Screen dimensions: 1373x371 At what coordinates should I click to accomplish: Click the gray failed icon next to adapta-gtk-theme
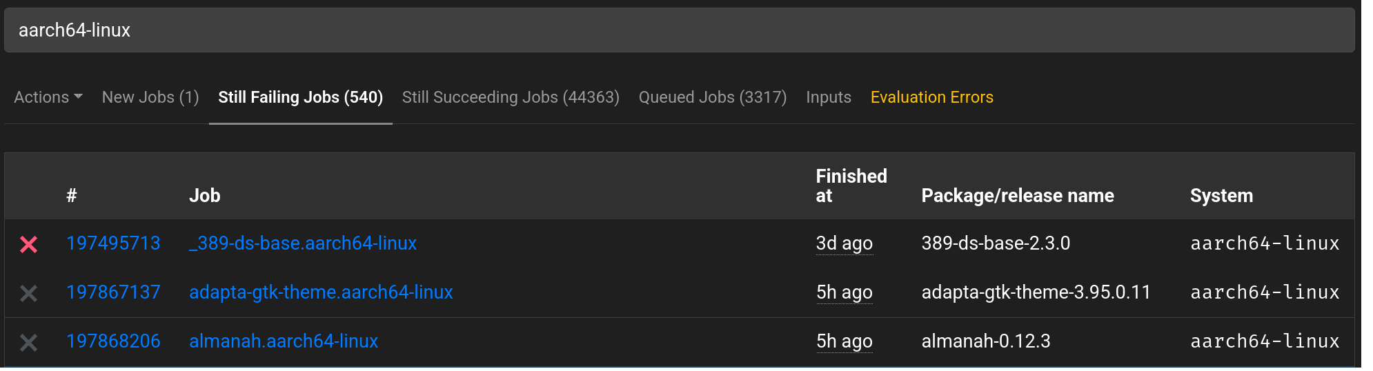(29, 293)
